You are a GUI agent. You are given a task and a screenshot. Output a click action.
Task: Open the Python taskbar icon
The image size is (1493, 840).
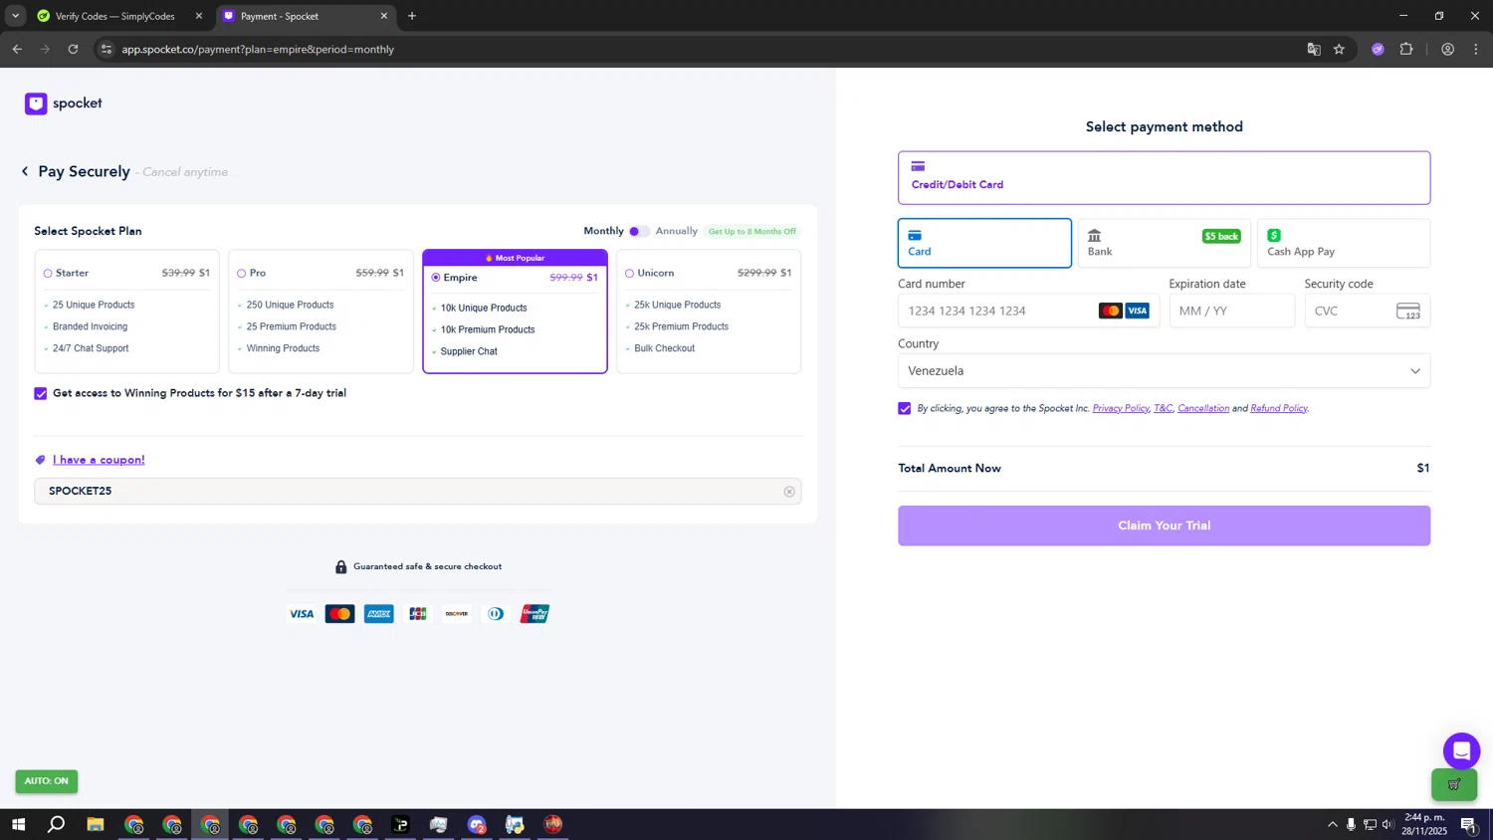515,824
